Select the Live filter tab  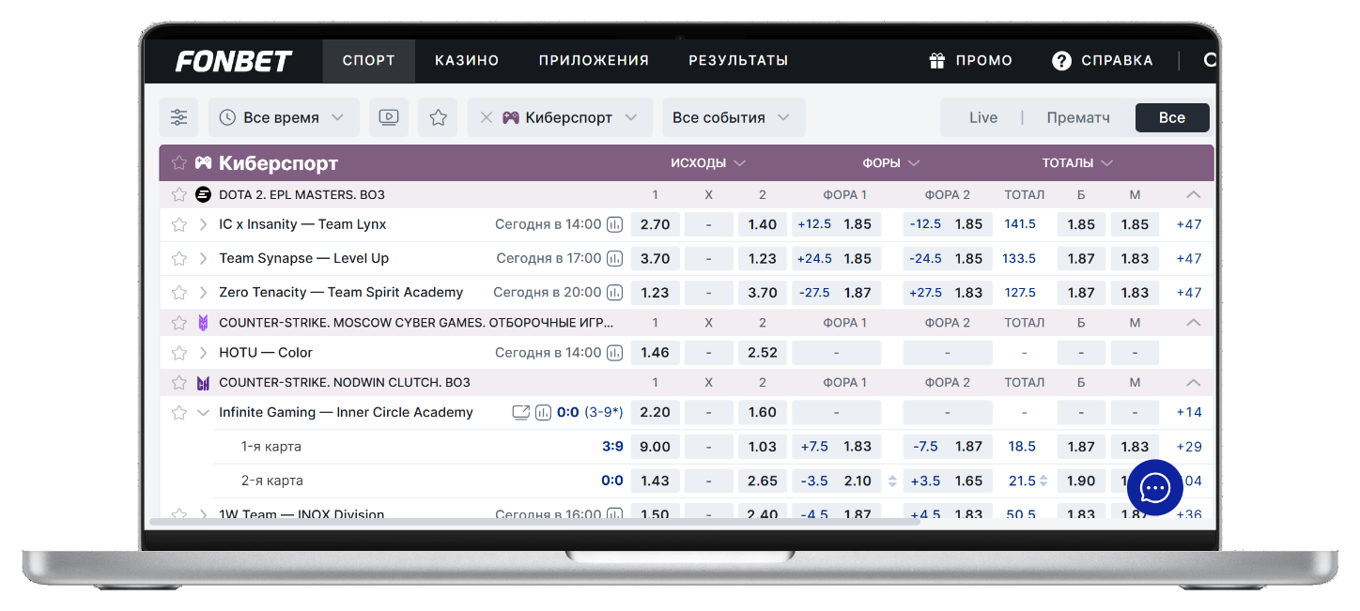[983, 117]
